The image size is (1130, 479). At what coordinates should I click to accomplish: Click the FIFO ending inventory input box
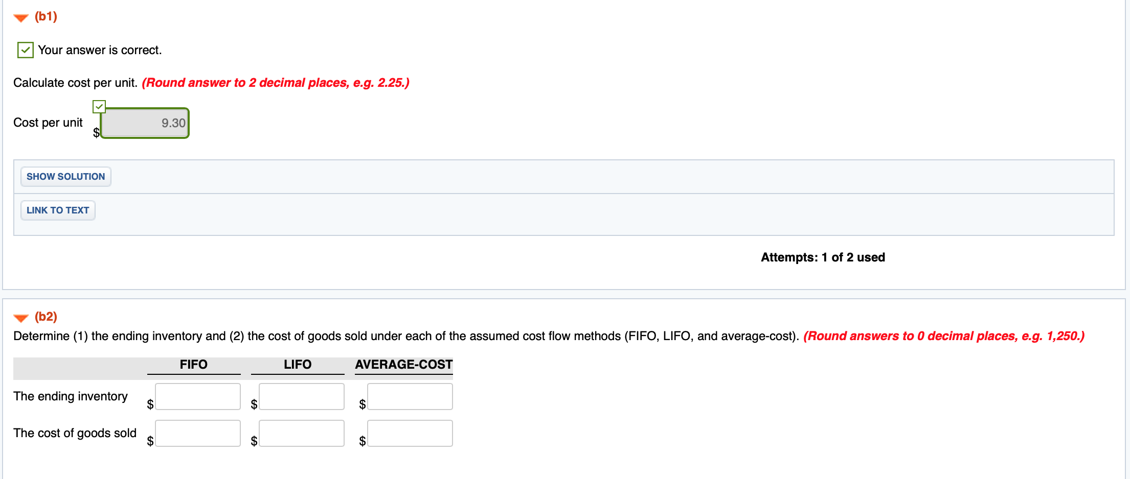198,396
